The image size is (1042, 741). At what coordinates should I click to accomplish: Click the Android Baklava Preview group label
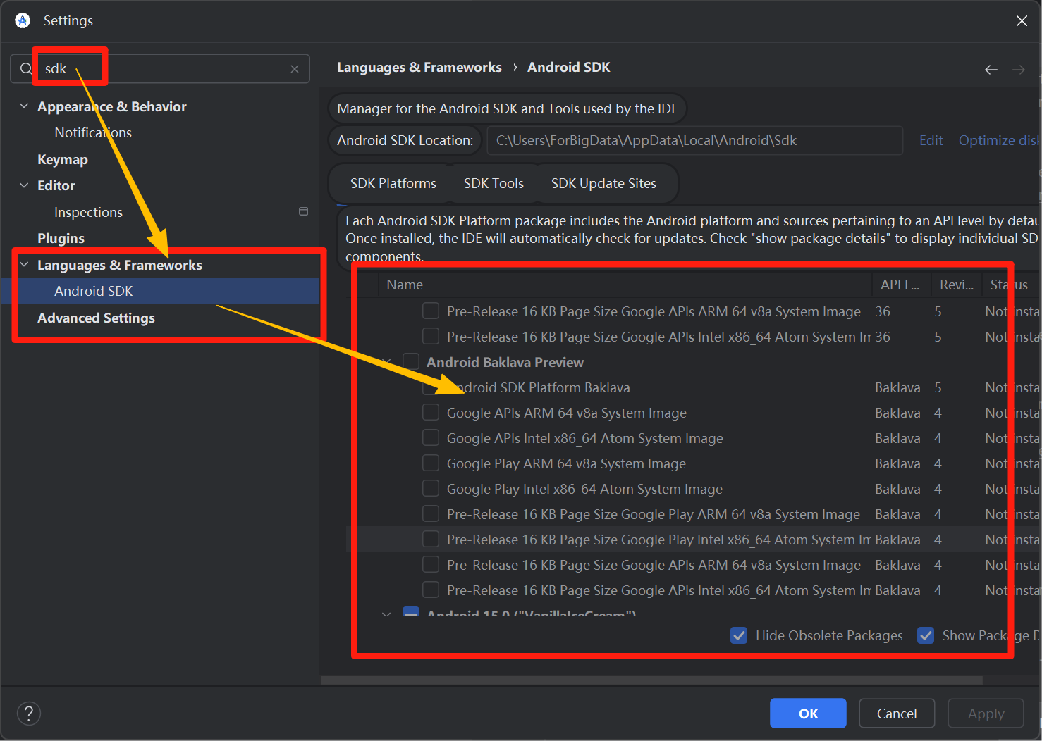tap(505, 362)
